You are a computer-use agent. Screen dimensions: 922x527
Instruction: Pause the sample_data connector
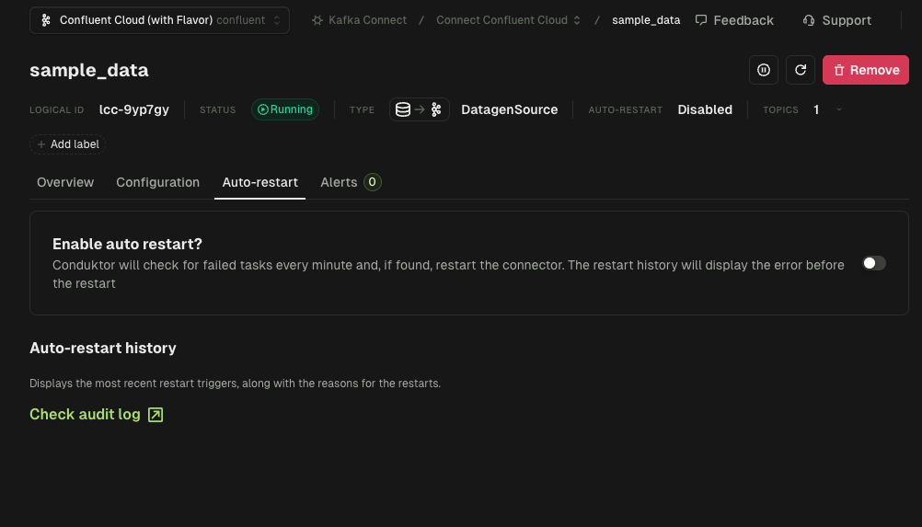pos(764,70)
